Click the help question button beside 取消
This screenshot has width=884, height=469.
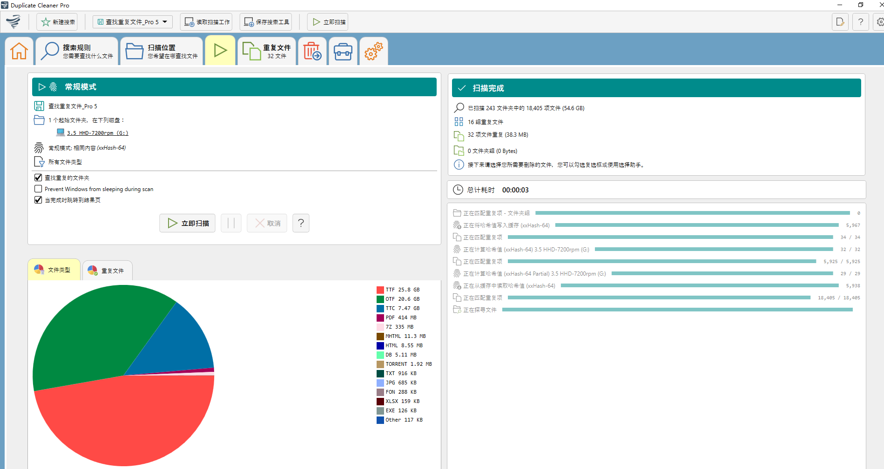tap(301, 223)
